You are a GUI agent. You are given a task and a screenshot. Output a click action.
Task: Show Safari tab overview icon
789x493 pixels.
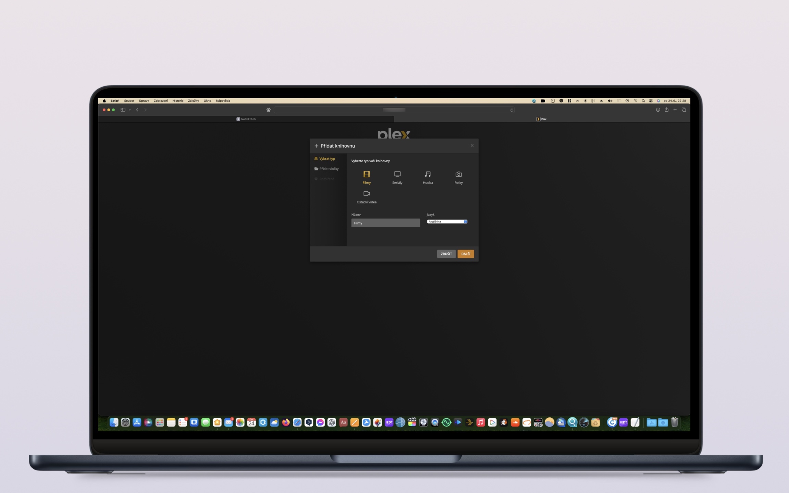click(684, 110)
